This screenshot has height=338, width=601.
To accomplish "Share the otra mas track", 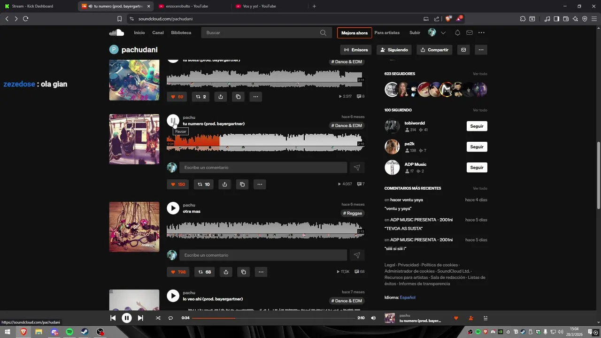I will [226, 272].
